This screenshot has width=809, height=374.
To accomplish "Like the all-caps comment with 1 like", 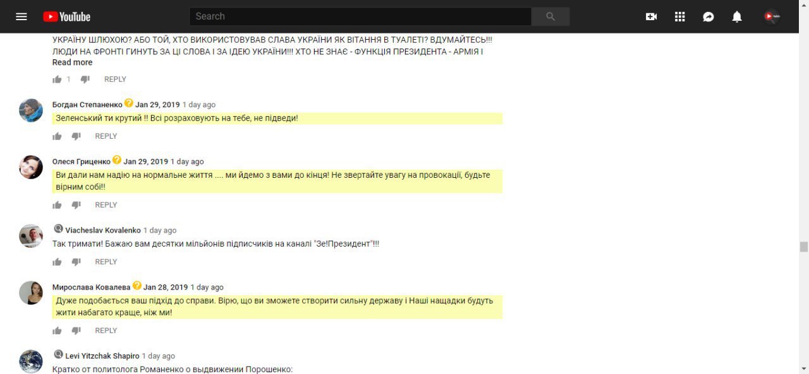I will (x=57, y=79).
